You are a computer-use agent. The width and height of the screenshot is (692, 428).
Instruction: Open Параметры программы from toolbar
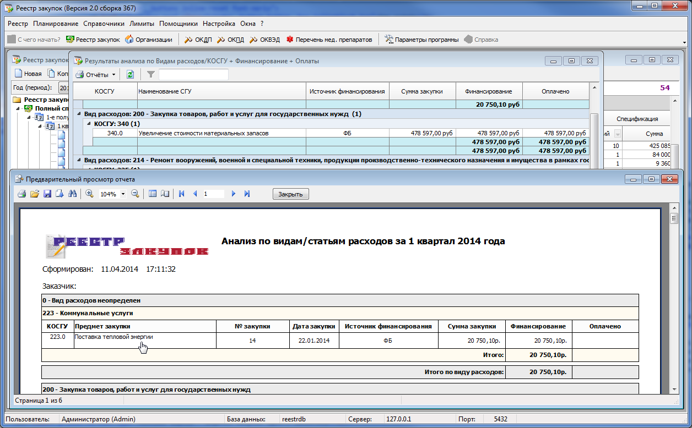point(421,40)
